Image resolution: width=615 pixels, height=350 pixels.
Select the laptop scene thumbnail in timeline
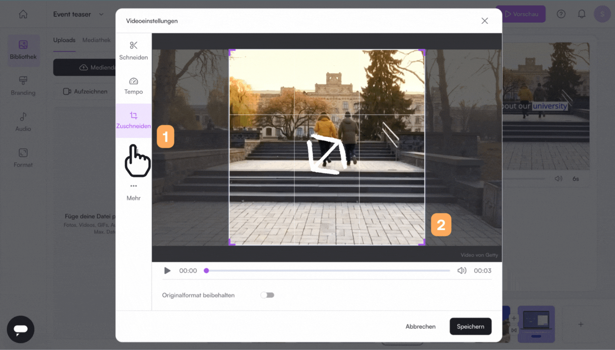click(536, 324)
